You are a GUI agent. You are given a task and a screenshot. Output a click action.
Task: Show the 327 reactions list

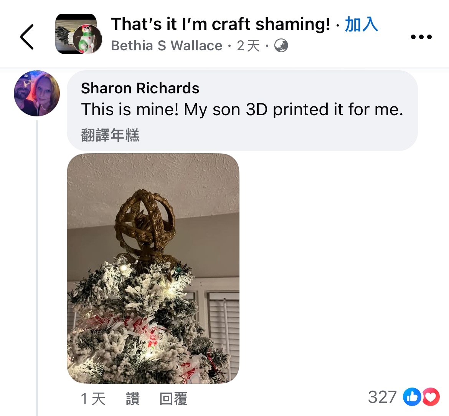click(x=382, y=397)
